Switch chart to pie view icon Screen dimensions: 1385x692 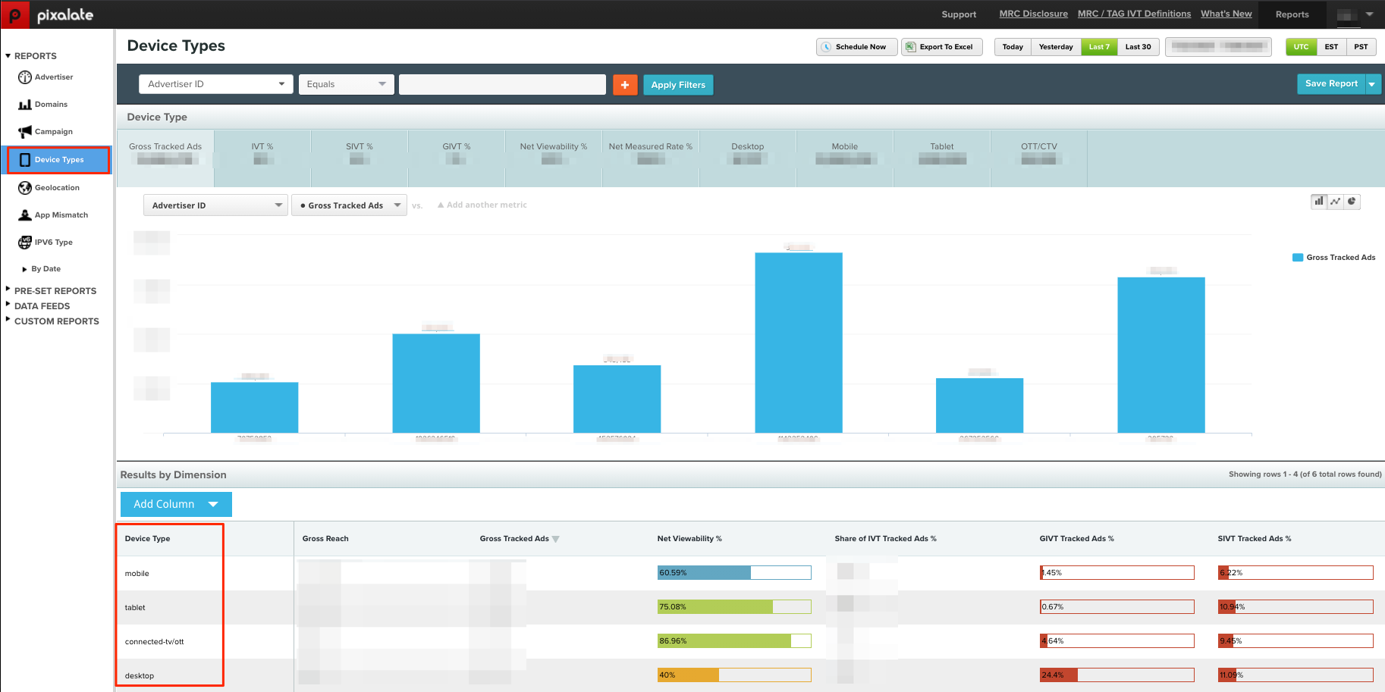pyautogui.click(x=1352, y=202)
